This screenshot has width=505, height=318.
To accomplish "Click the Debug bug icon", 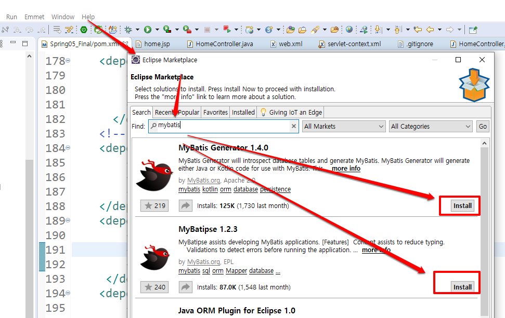I will pos(128,30).
